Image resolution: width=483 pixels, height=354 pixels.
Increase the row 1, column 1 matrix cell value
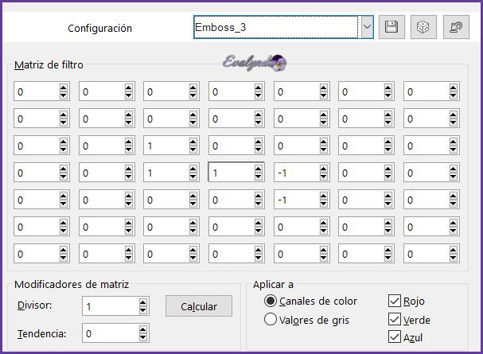(63, 88)
